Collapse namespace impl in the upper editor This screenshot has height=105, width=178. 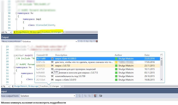pos(16,19)
